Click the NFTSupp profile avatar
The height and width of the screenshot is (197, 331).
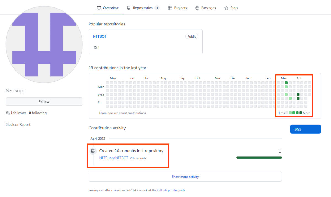click(44, 44)
